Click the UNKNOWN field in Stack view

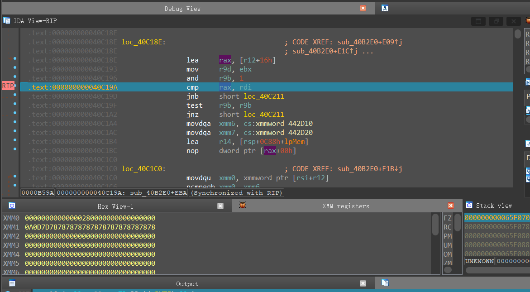pyautogui.click(x=479, y=261)
